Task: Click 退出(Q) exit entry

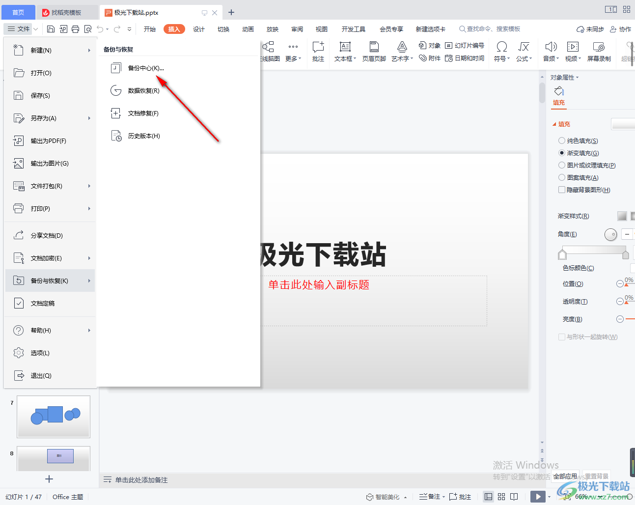Action: pyautogui.click(x=50, y=375)
